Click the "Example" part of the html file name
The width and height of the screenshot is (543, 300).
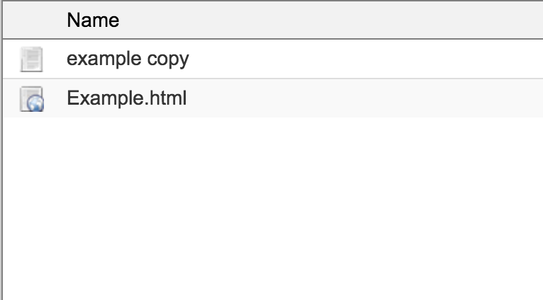click(105, 98)
